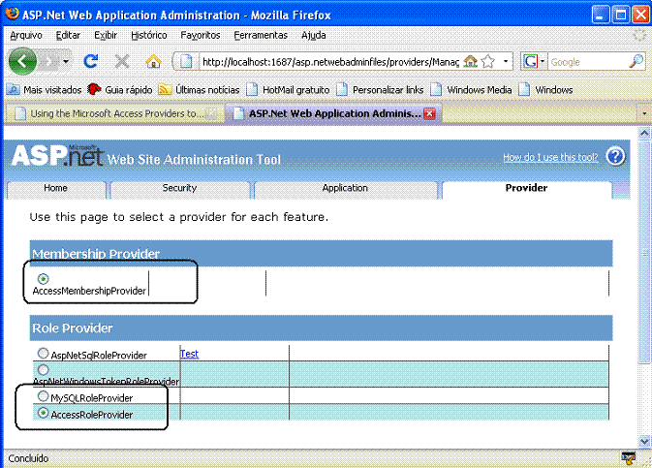652x468 pixels.
Task: Reload the page with Refresh icon
Action: [91, 62]
